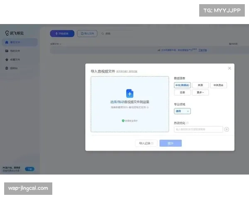
Task: Select 中文(普通话) audio language
Action: [x=182, y=85]
